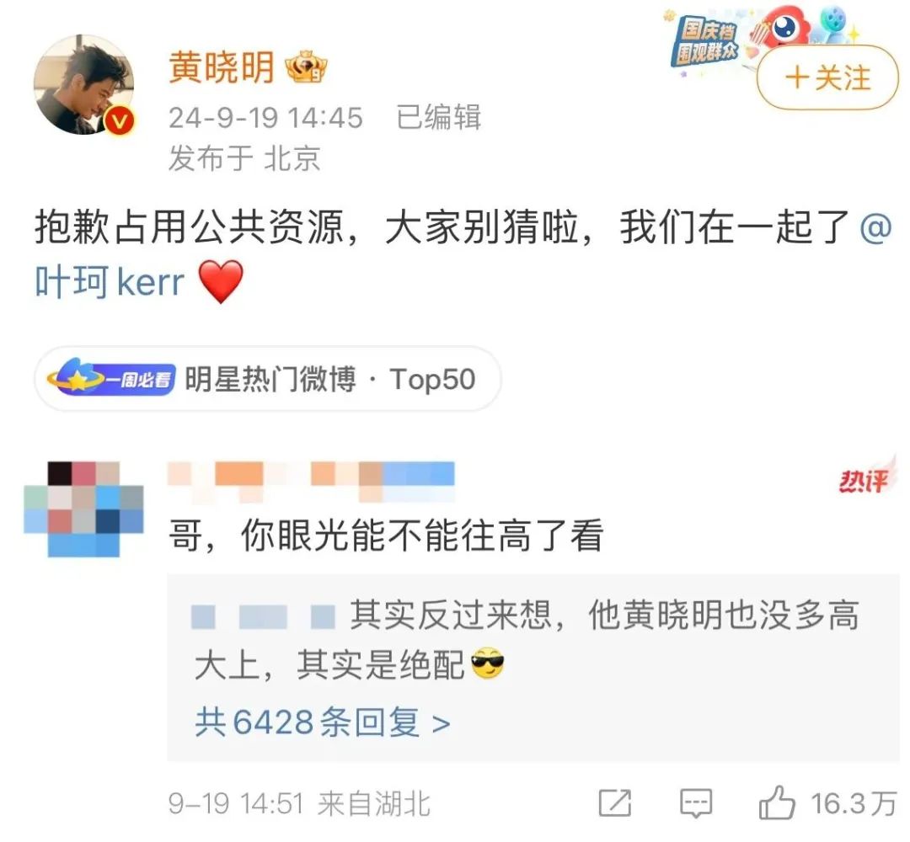Share the comment via repost icon
The height and width of the screenshot is (842, 910).
tap(614, 803)
